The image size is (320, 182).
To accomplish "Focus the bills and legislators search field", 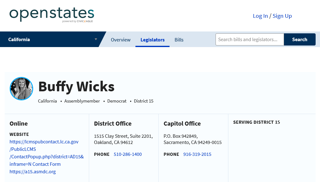I will tap(250, 40).
